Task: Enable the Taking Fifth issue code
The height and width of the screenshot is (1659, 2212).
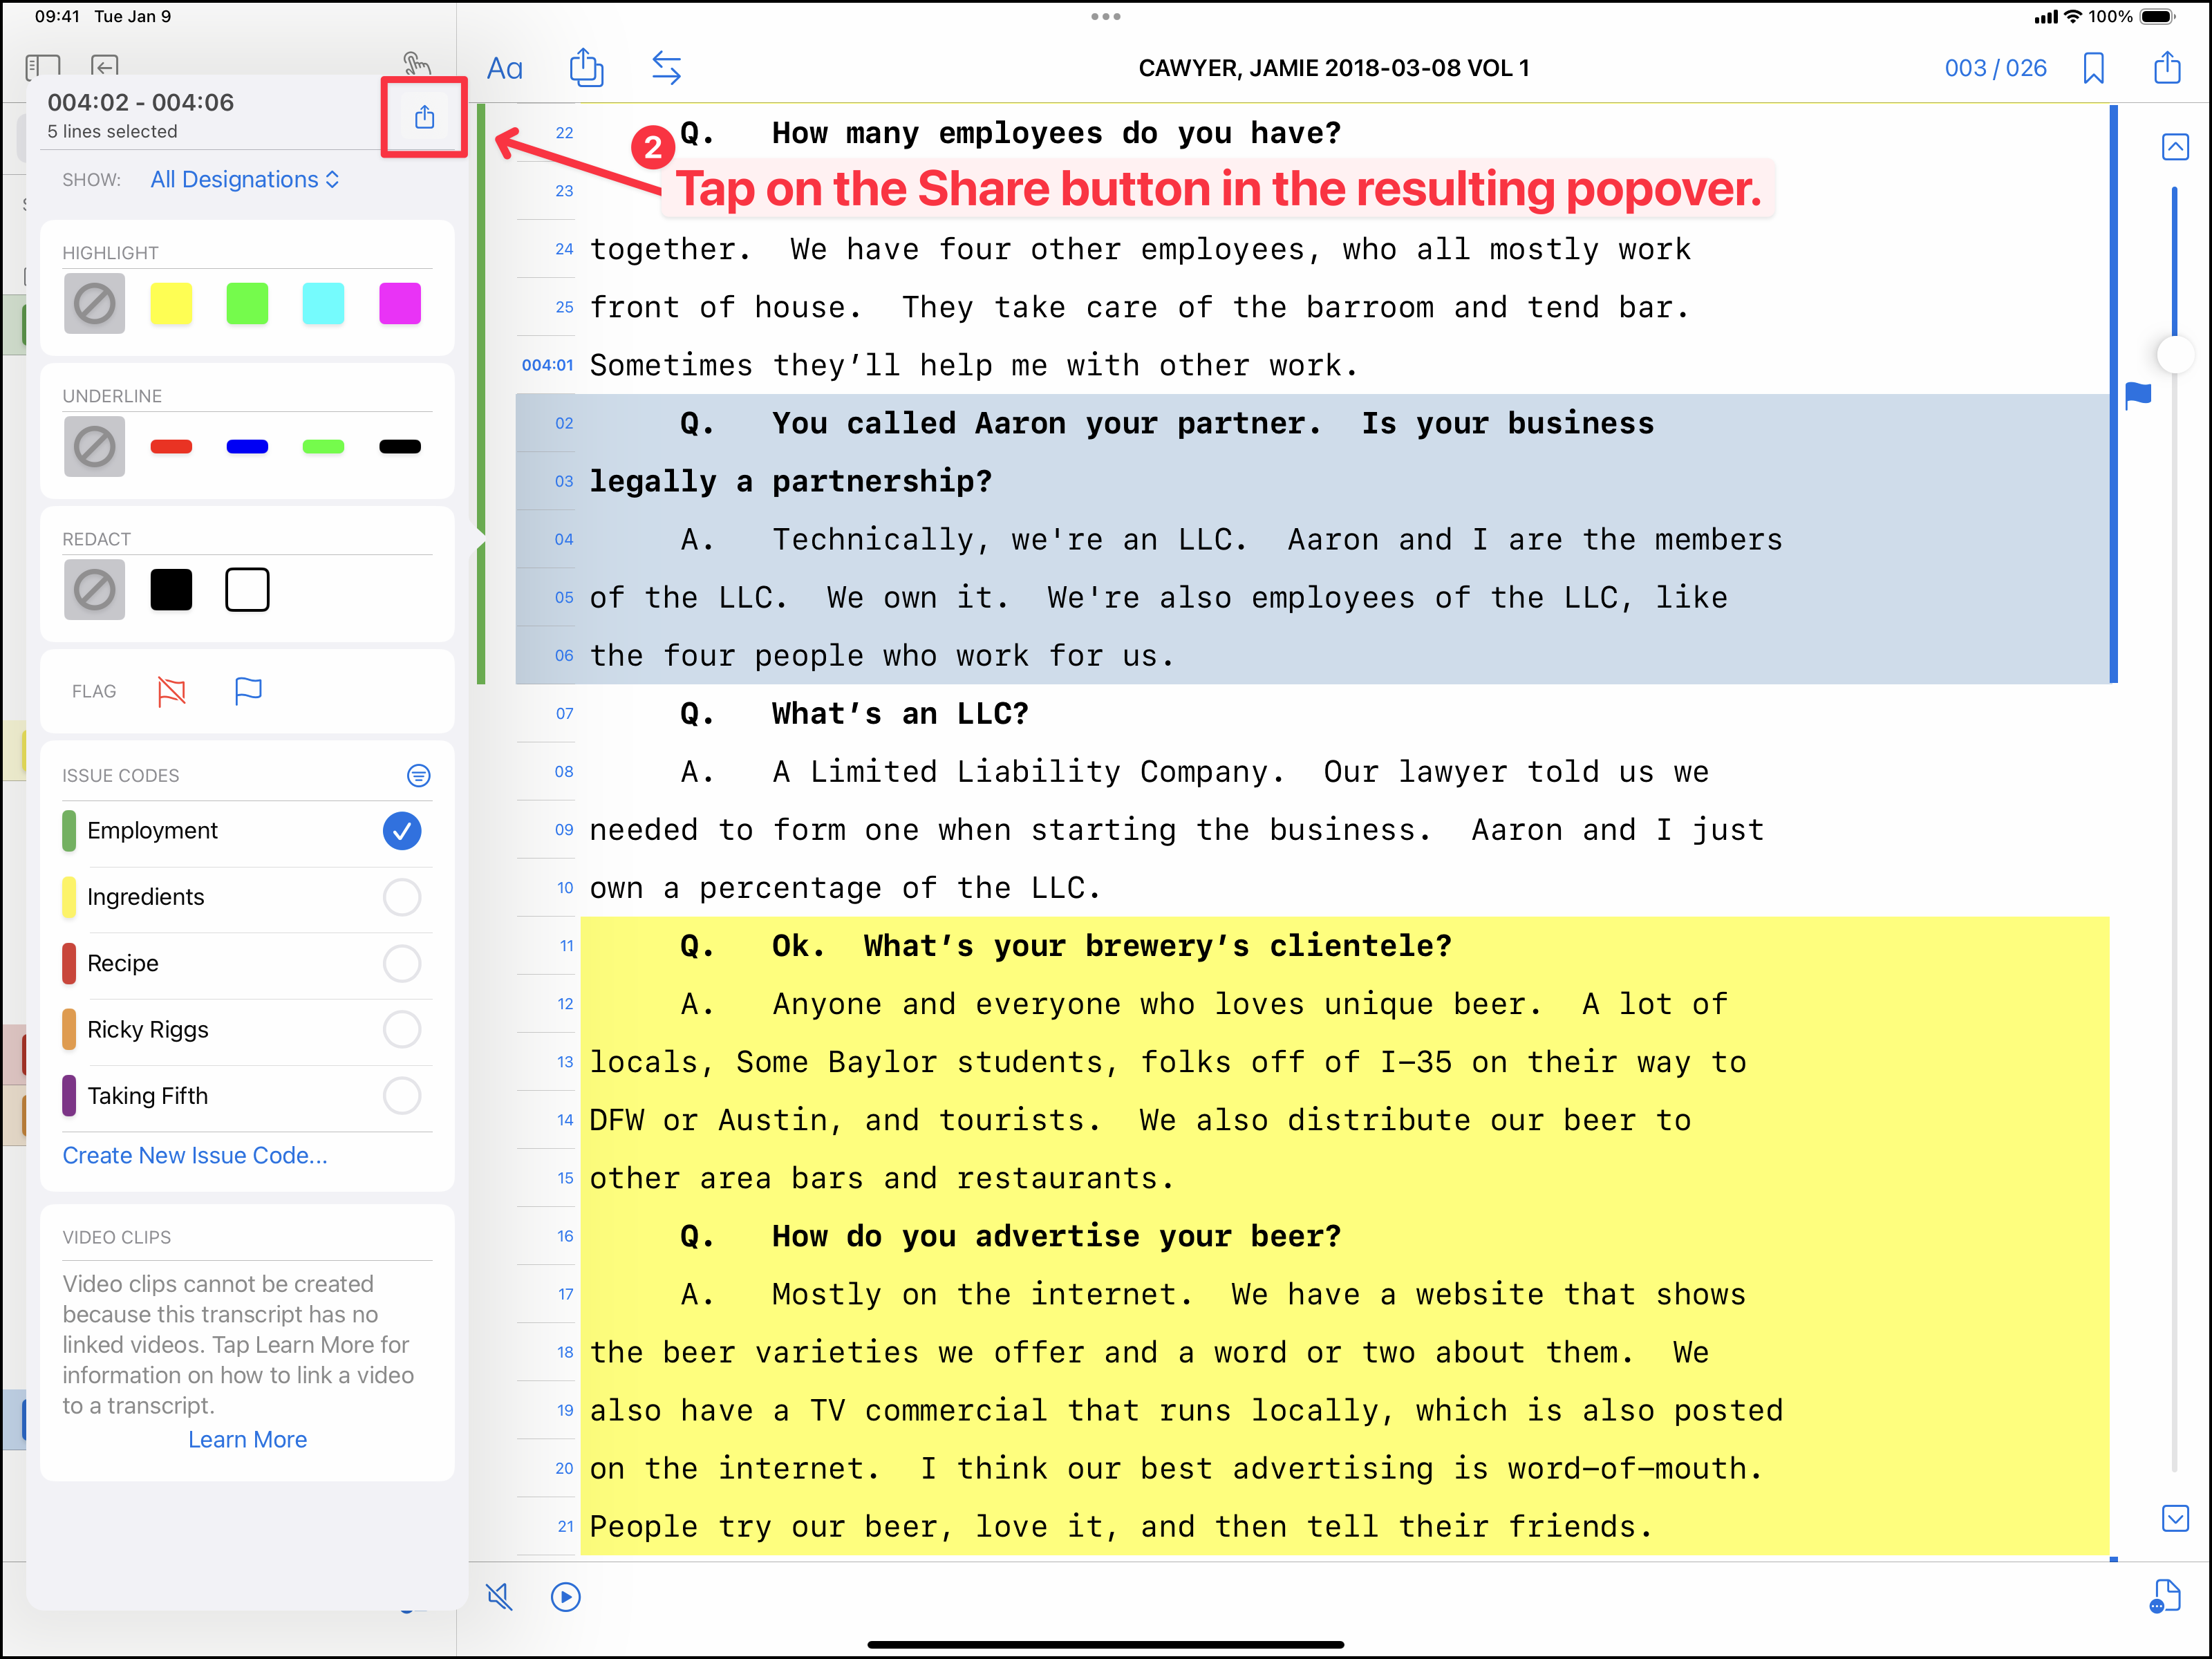Action: 401,1095
